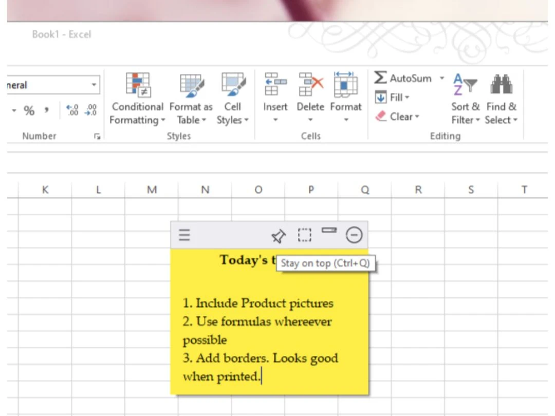Open the sticky note hamburger menu
The image size is (555, 416).
pos(184,235)
